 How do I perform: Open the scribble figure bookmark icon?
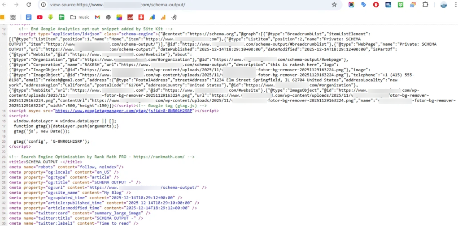(x=174, y=17)
